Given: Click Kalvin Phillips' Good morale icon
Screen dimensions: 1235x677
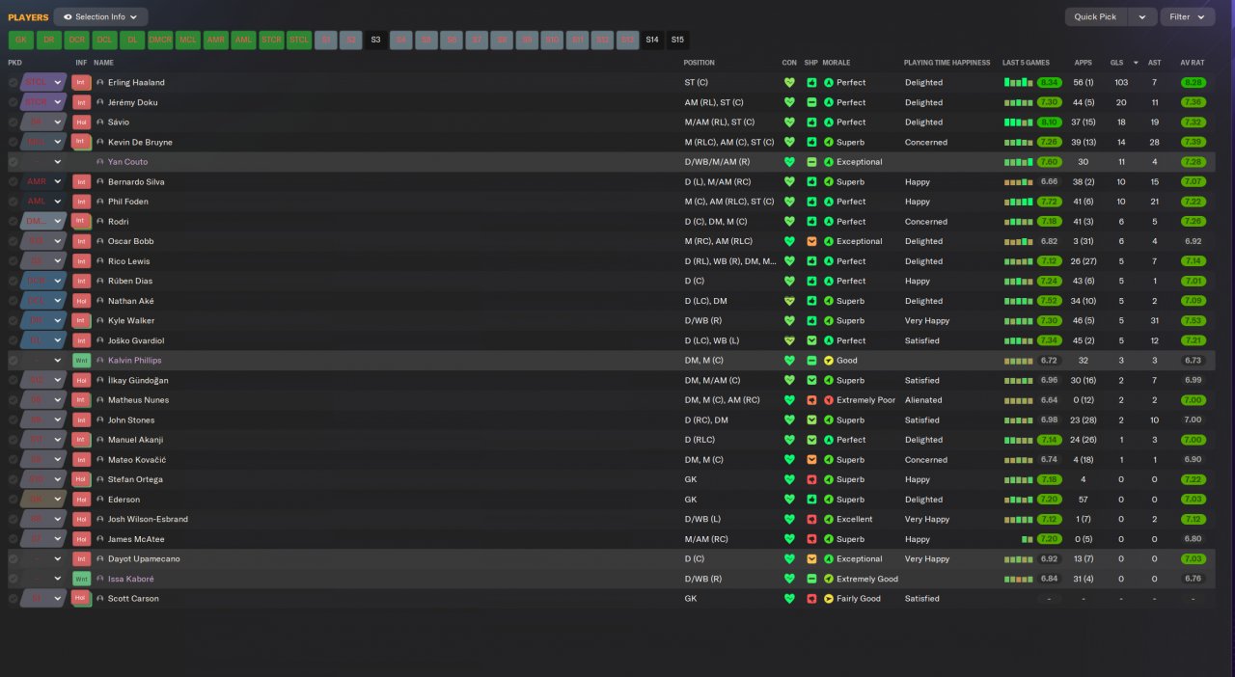Looking at the screenshot, I should pos(829,361).
